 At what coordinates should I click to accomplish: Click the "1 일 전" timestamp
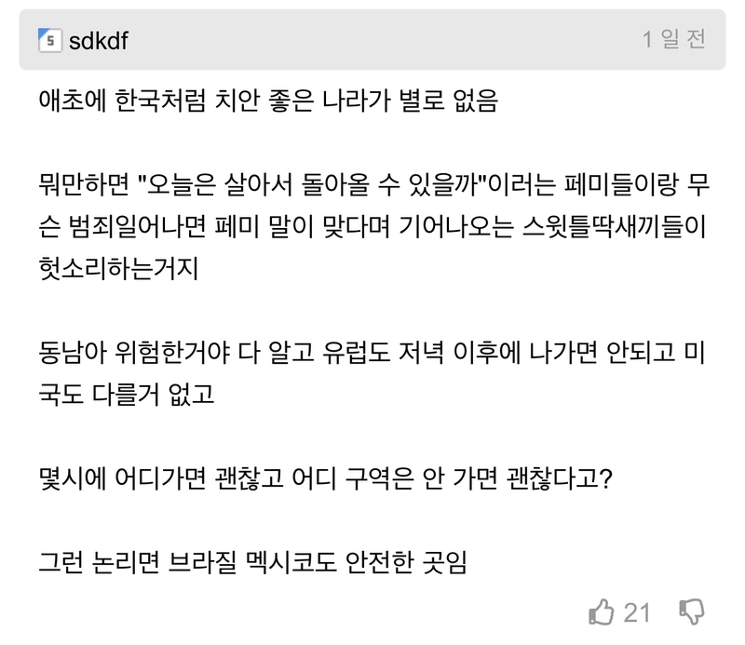pyautogui.click(x=673, y=40)
